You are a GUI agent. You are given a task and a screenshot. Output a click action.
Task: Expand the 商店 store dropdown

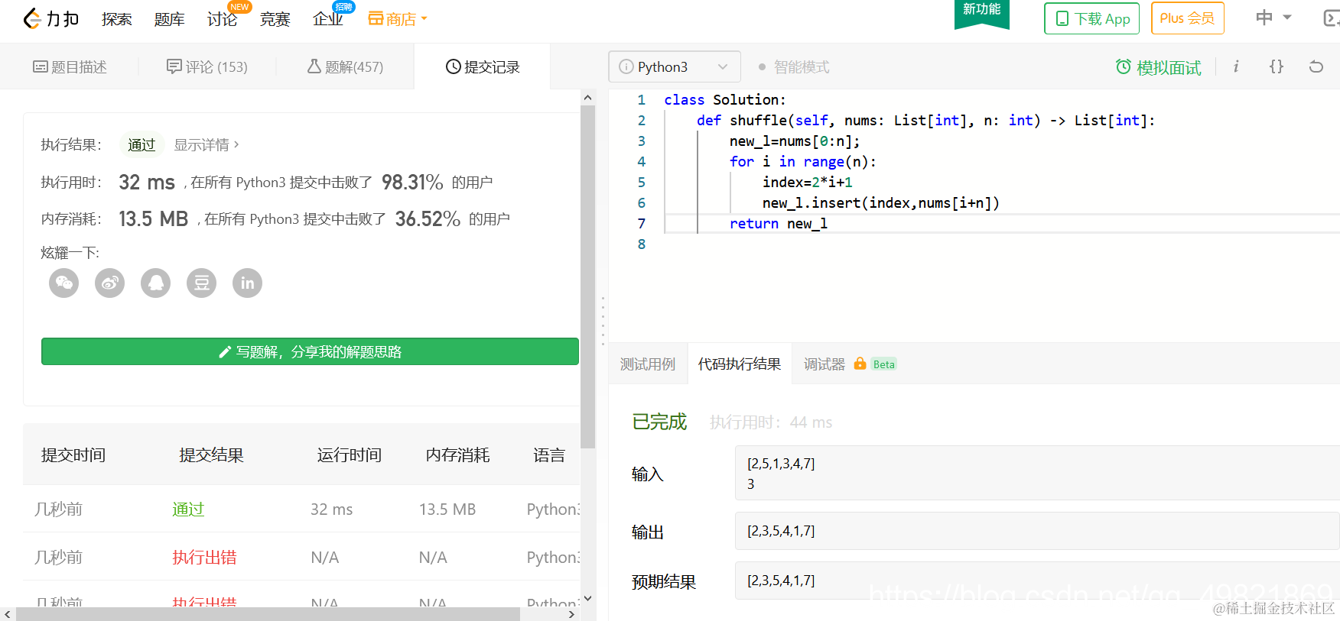coord(398,19)
